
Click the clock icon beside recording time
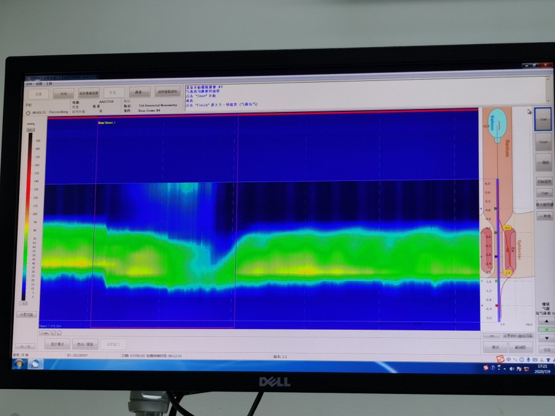[27, 112]
